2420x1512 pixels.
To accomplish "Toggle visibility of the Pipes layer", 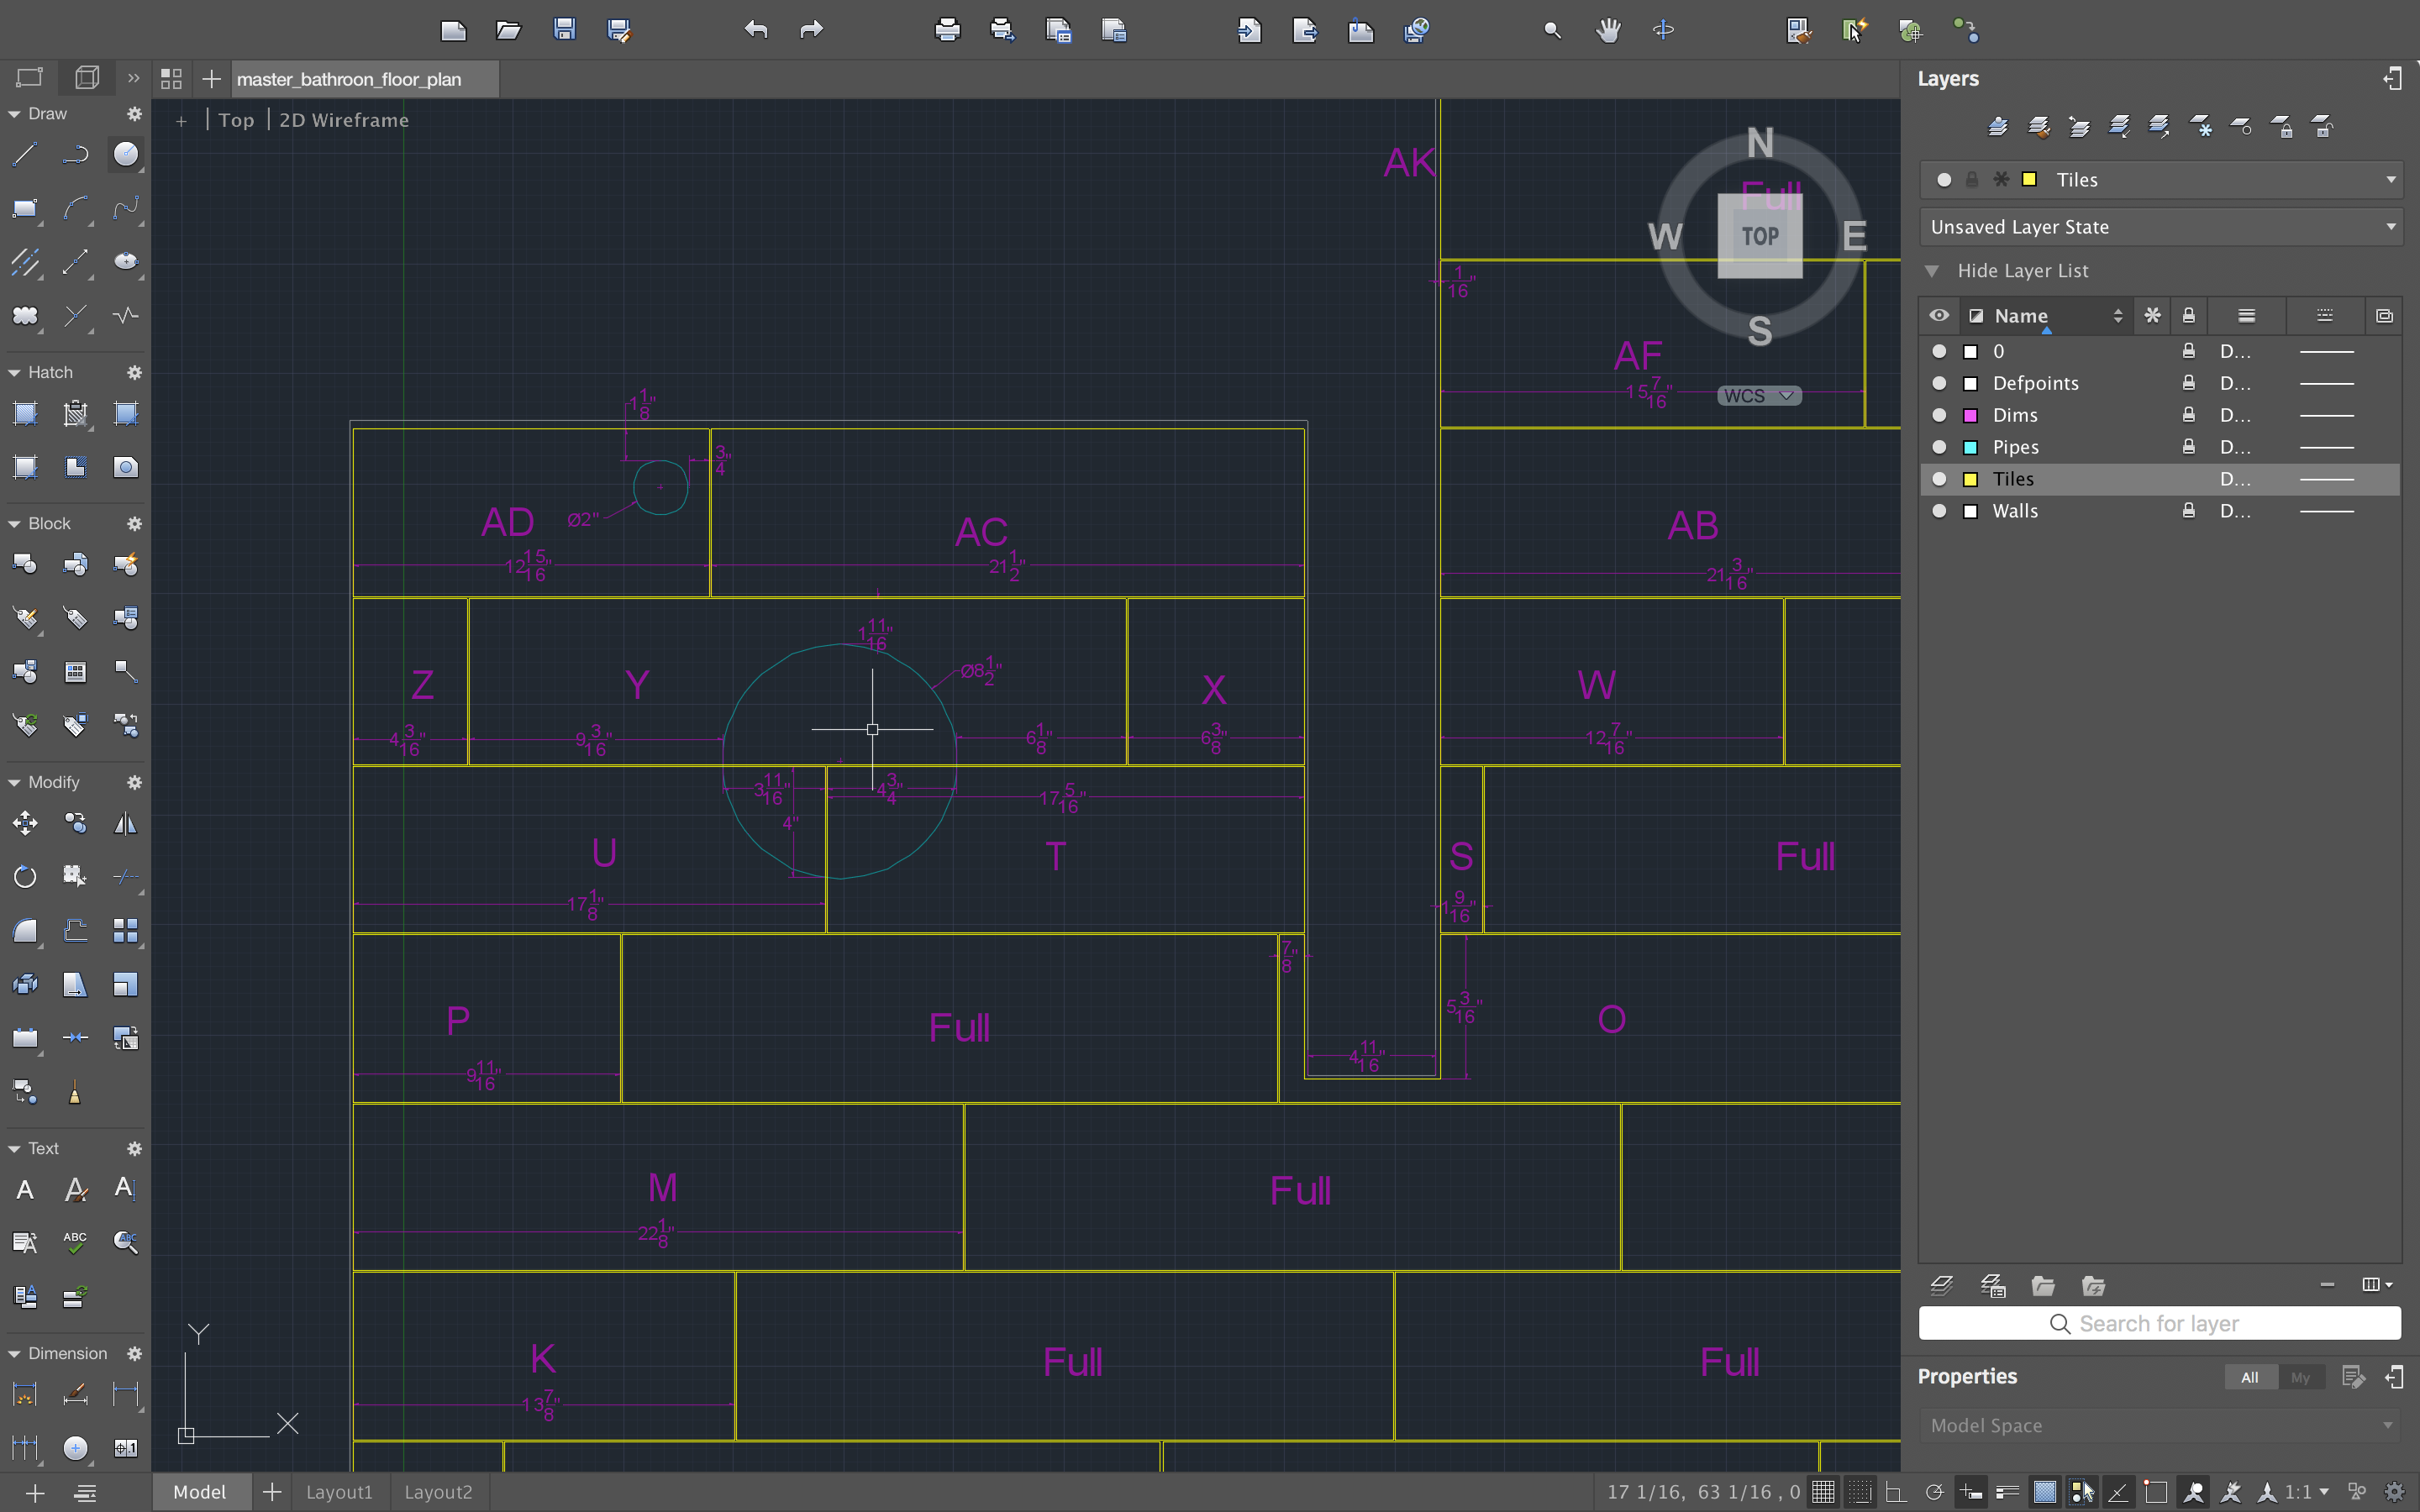I will pos(1939,447).
